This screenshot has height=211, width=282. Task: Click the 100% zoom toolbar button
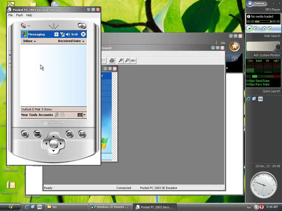(133, 60)
